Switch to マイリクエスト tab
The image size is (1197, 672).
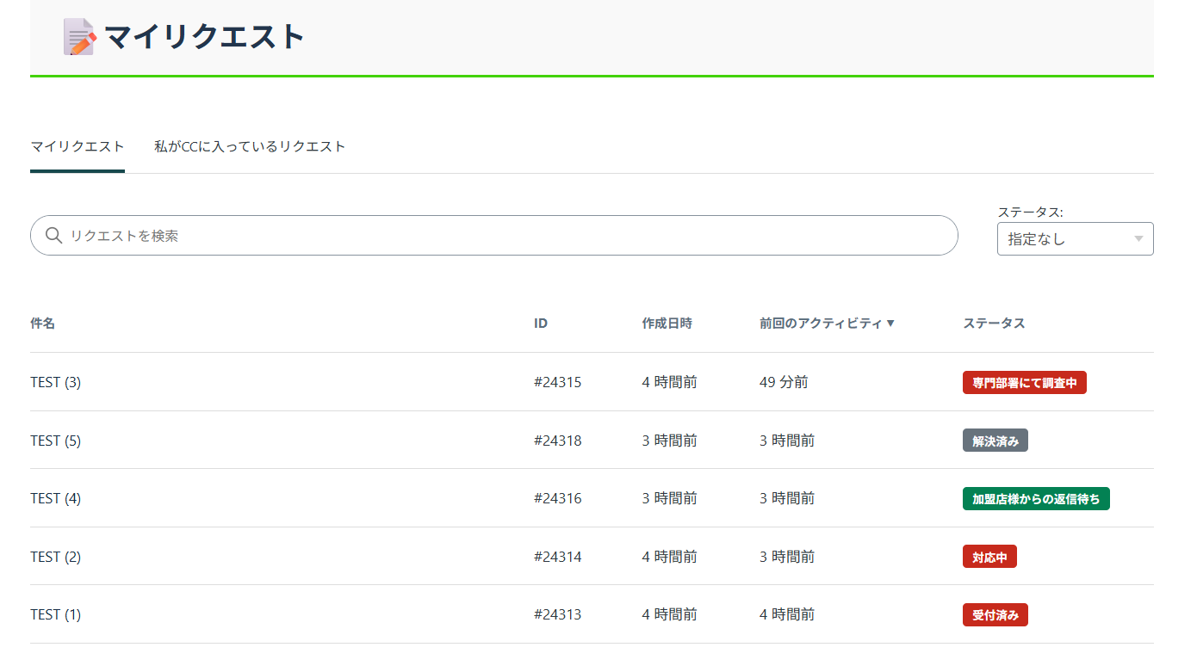click(x=78, y=146)
